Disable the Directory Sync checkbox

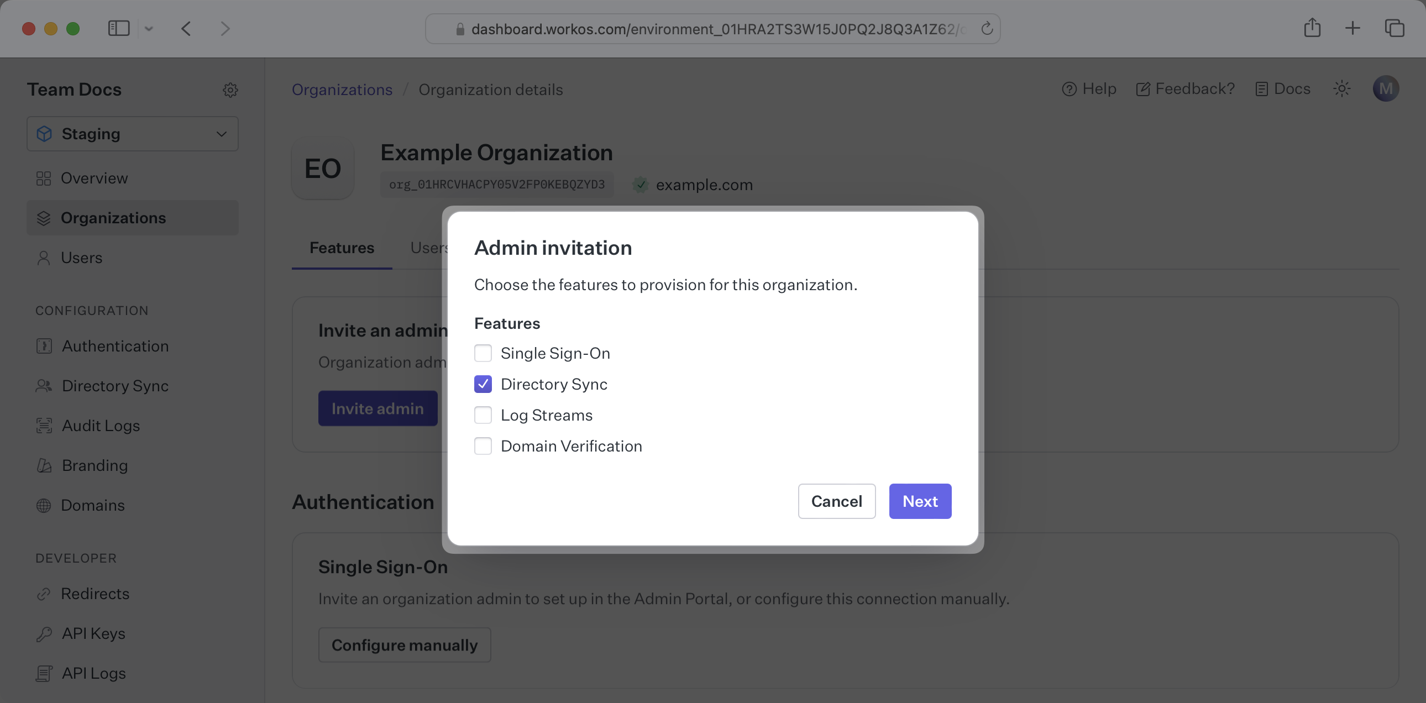483,384
